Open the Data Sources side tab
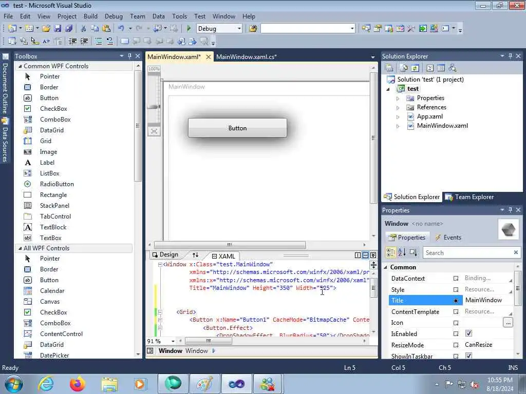Viewport: 526px width, 394px height. 5,140
